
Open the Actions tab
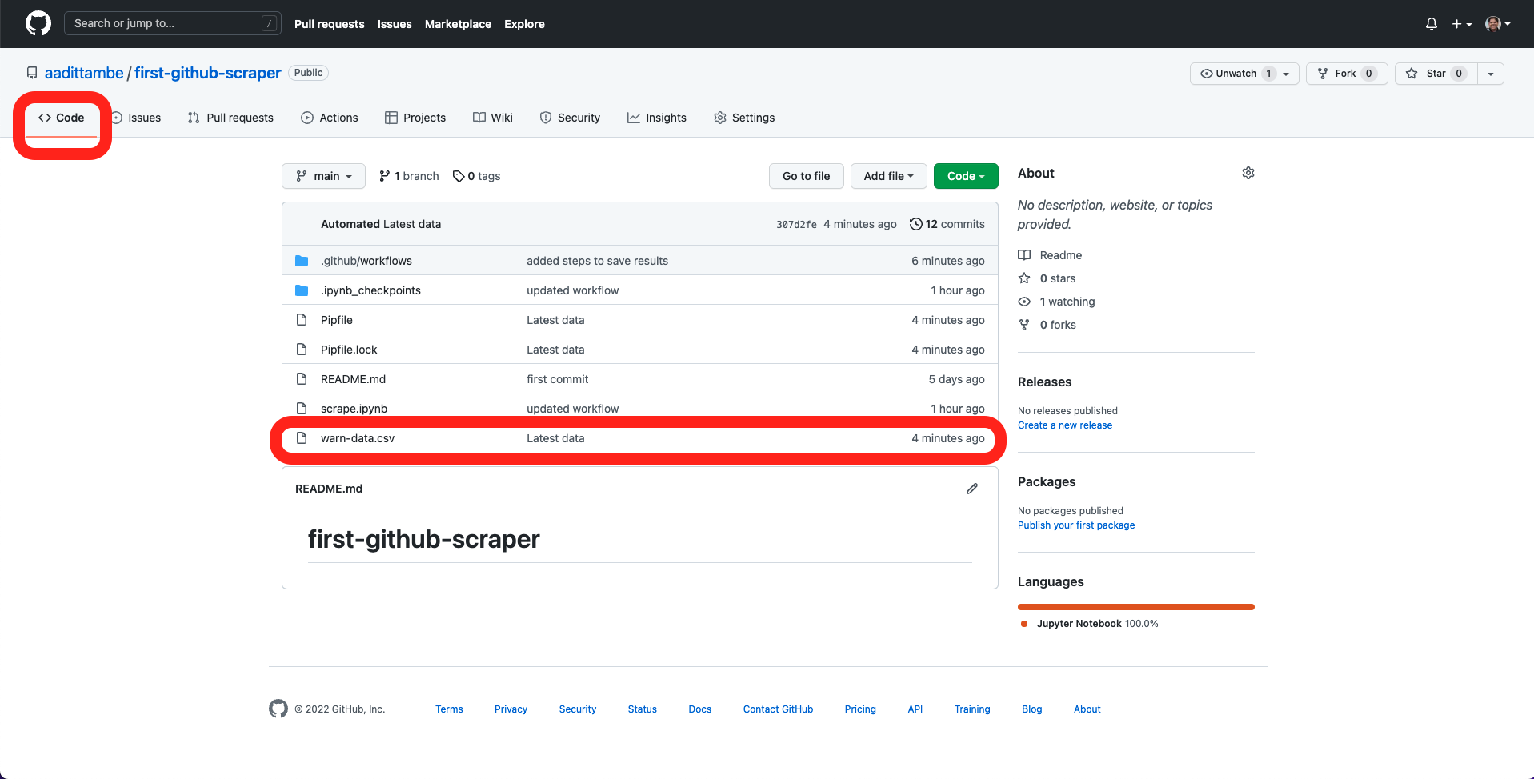[330, 118]
